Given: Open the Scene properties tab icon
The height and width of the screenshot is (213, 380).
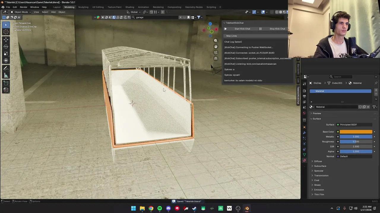Looking at the screenshot, I should (x=304, y=107).
